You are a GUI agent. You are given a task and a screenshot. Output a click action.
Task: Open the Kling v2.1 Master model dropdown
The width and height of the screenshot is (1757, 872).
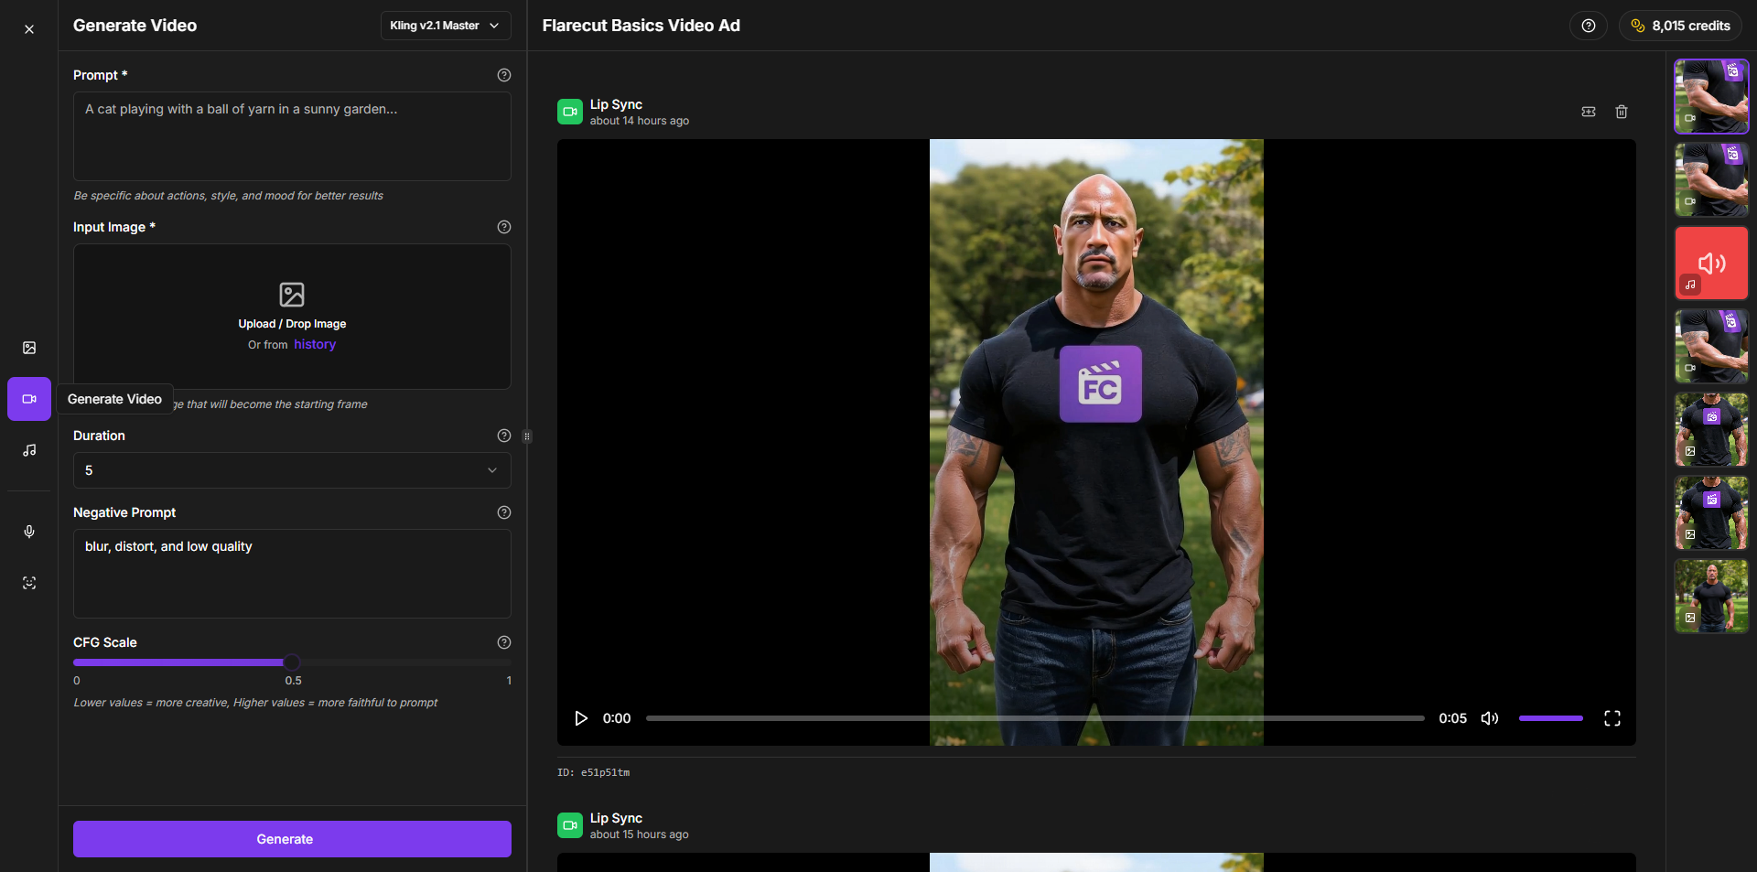coord(445,26)
